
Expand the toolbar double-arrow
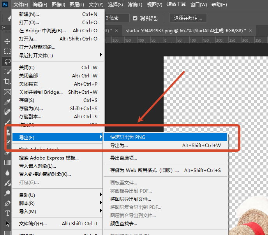pyautogui.click(x=4, y=27)
